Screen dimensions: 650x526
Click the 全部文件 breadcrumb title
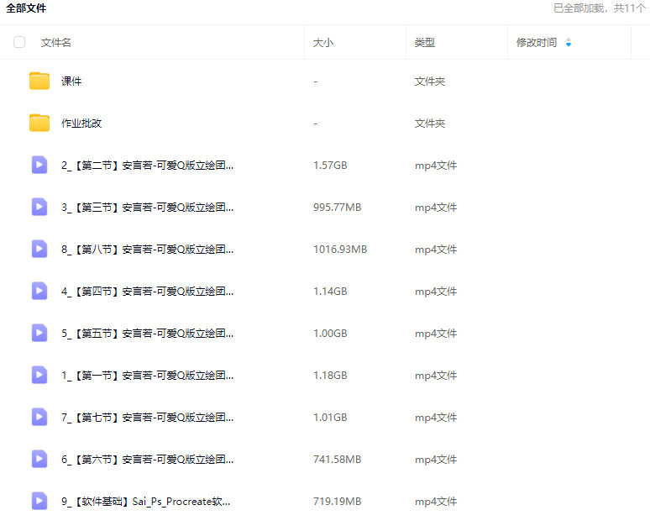27,8
